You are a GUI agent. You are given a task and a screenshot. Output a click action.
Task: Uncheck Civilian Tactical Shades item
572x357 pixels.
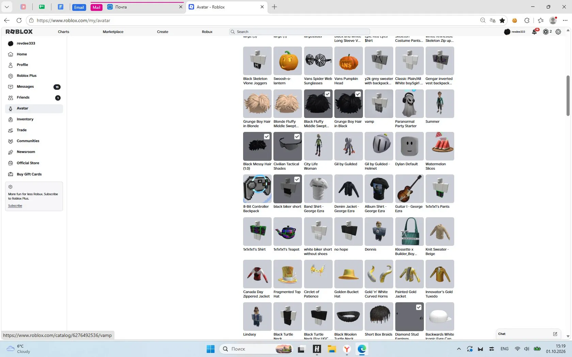click(x=297, y=137)
